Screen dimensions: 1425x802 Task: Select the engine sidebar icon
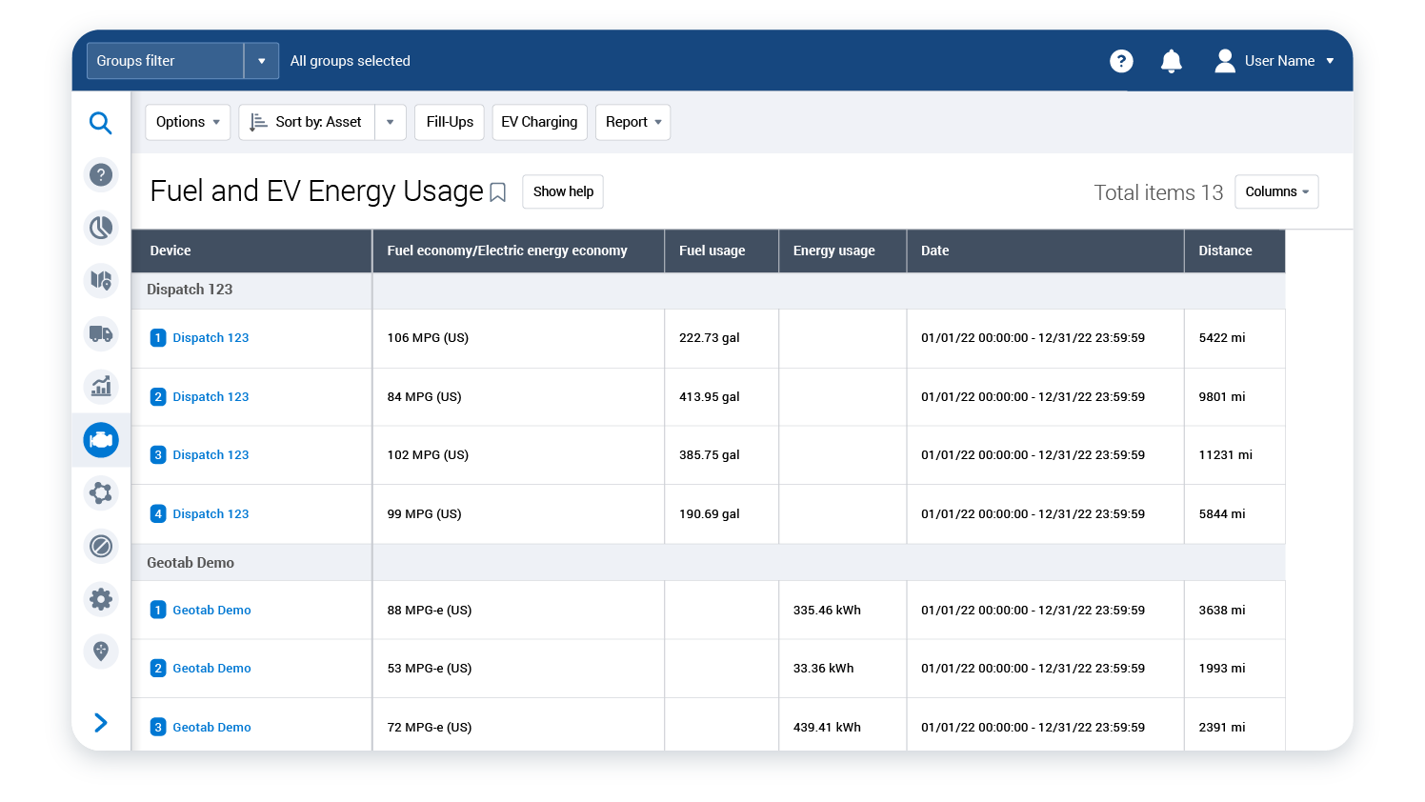[101, 440]
